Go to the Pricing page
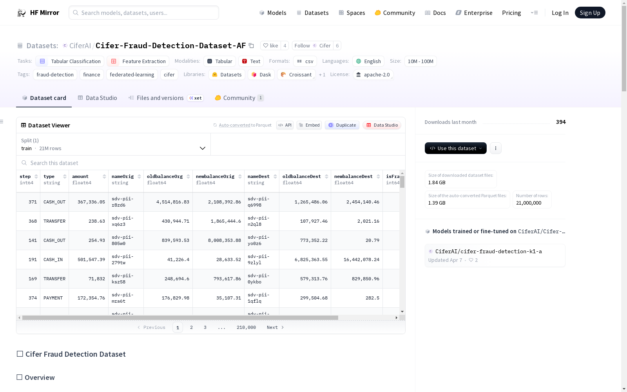627x392 pixels. tap(511, 13)
